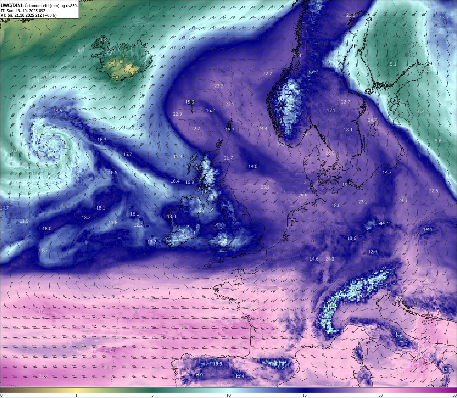Click the '11.8' value on the map
This screenshot has width=457, height=398.
[113, 223]
